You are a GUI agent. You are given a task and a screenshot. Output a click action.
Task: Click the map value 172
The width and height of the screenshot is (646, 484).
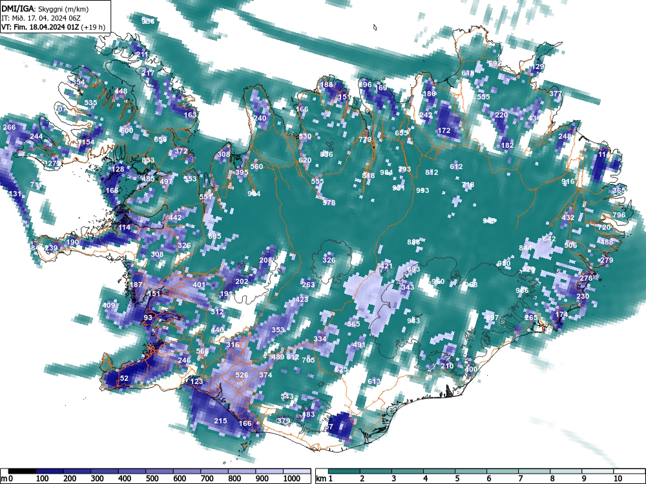click(444, 130)
